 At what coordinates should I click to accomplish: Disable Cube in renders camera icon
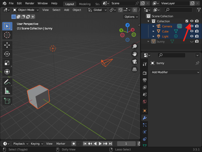coord(197,31)
